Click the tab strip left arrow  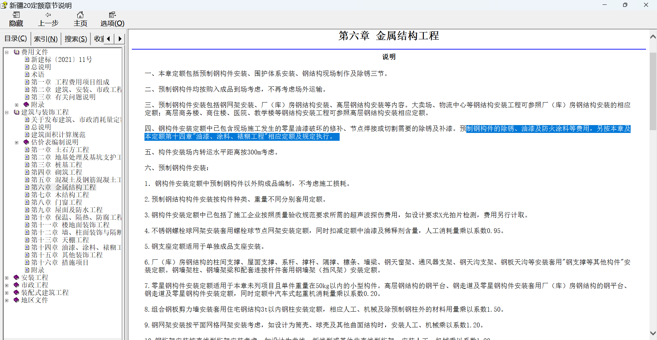(109, 39)
